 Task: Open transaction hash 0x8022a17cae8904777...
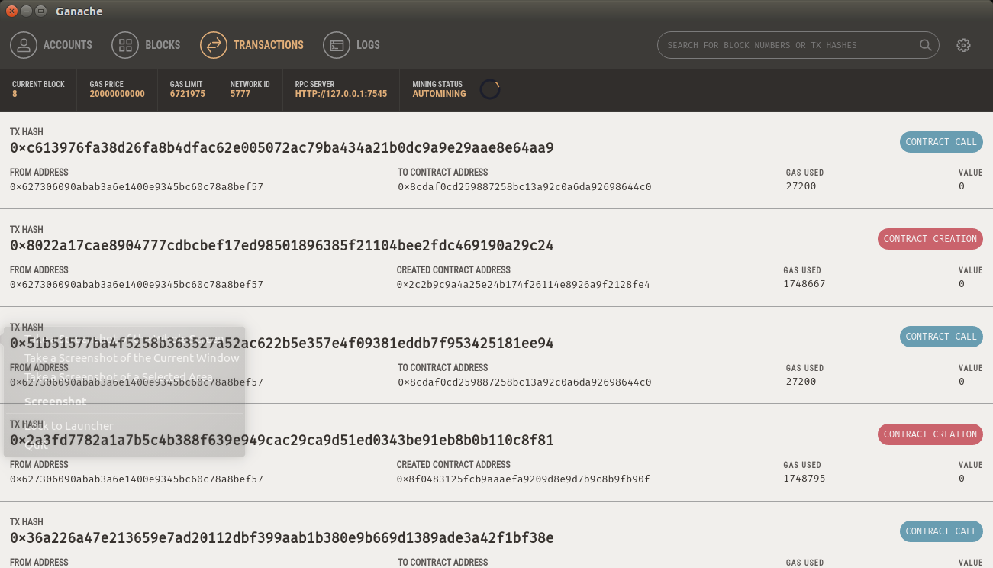[282, 246]
